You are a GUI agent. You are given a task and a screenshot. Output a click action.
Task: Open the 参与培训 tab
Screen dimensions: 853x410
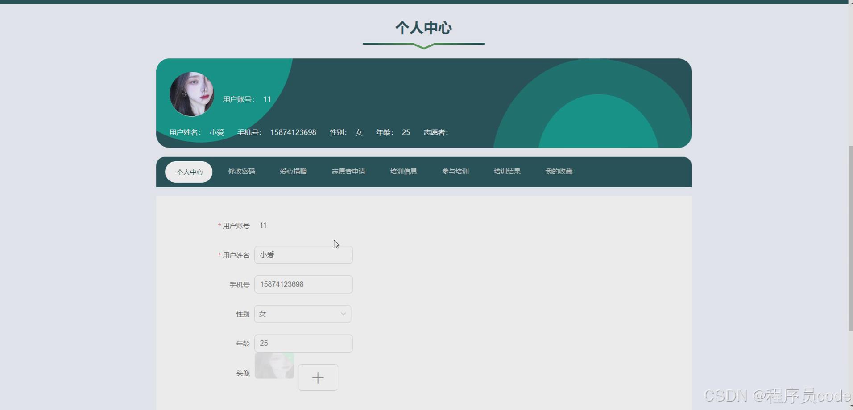(455, 172)
